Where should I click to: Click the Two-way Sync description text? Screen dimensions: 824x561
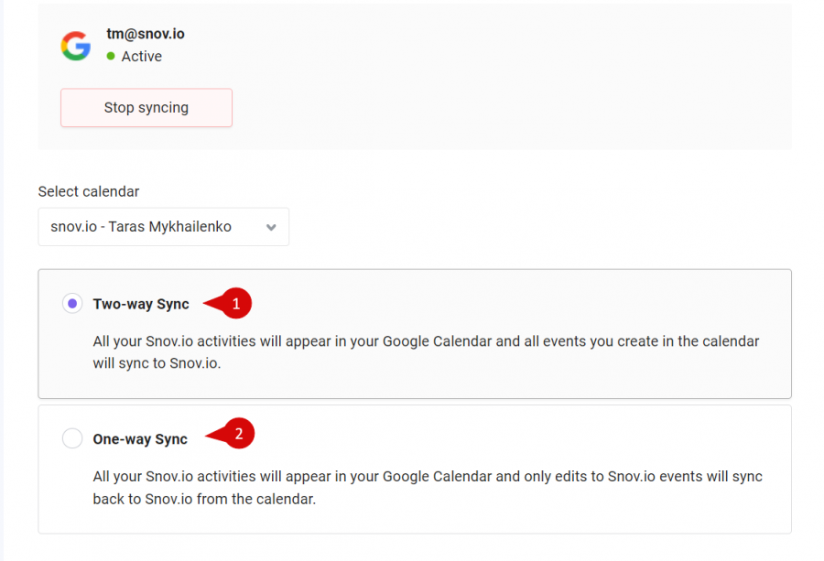(426, 352)
